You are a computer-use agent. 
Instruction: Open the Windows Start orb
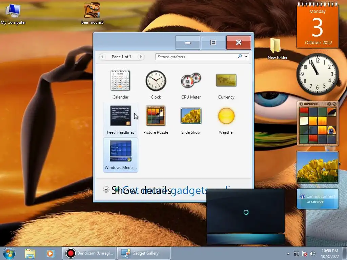(9, 253)
